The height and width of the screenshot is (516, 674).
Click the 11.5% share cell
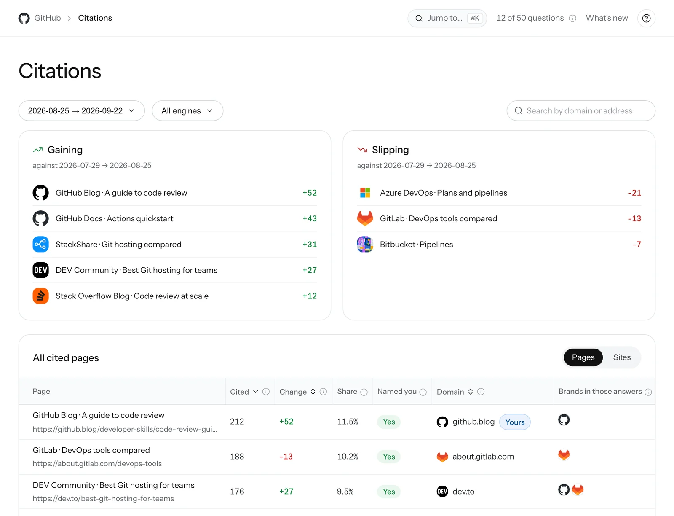coord(348,422)
